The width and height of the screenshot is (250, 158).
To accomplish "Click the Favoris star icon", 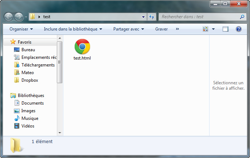I will click(x=13, y=42).
